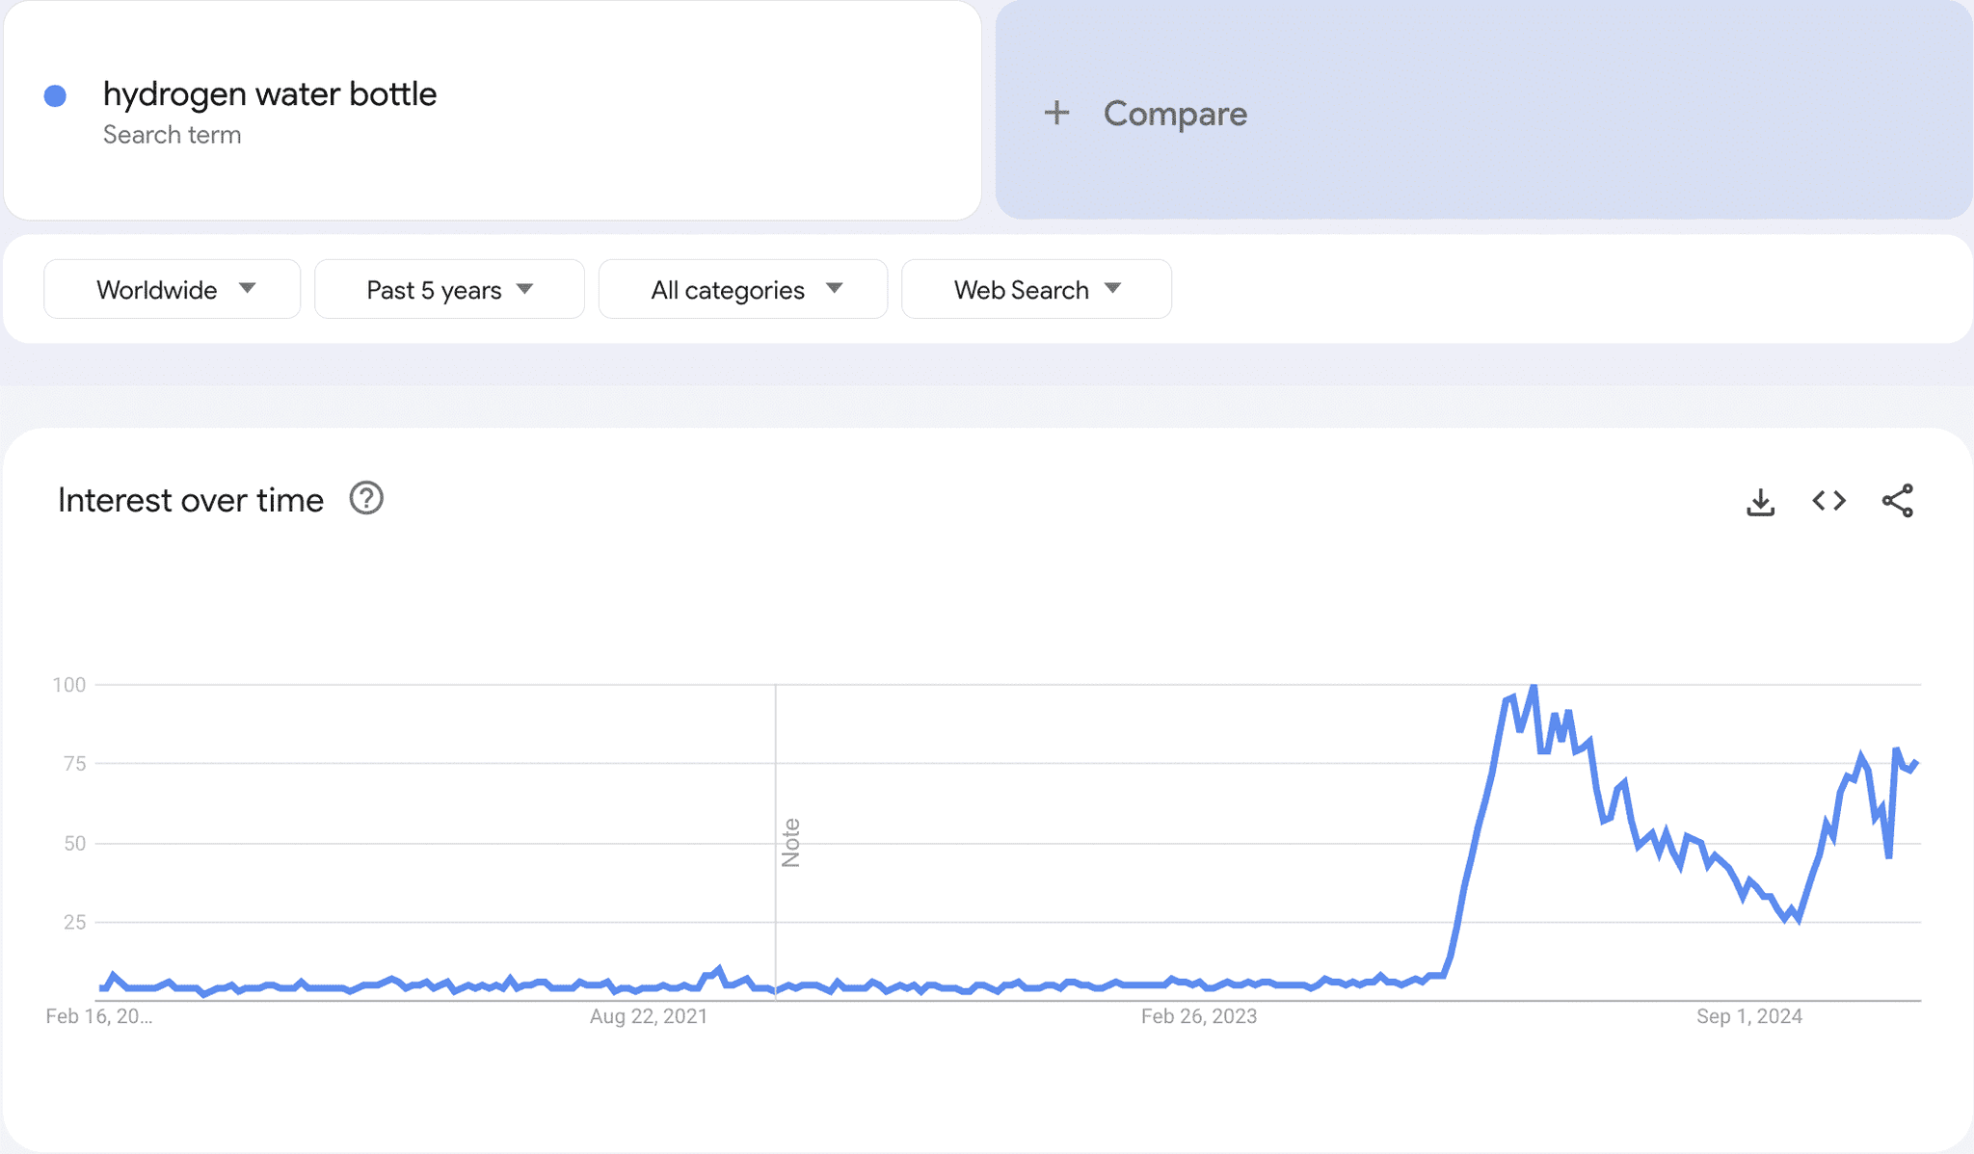Select the Feb 26, 2023 axis label
This screenshot has height=1154, width=1974.
pos(1199,1016)
